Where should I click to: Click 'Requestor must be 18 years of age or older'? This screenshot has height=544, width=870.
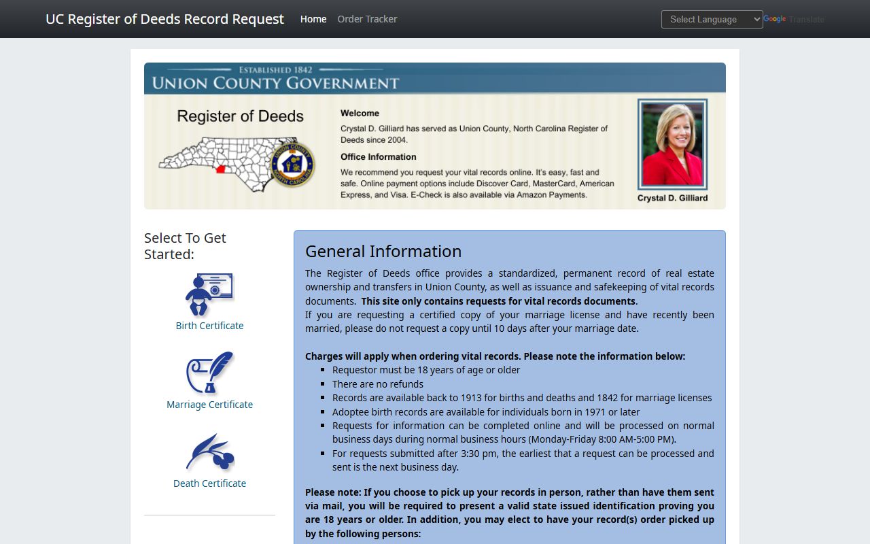pos(426,370)
